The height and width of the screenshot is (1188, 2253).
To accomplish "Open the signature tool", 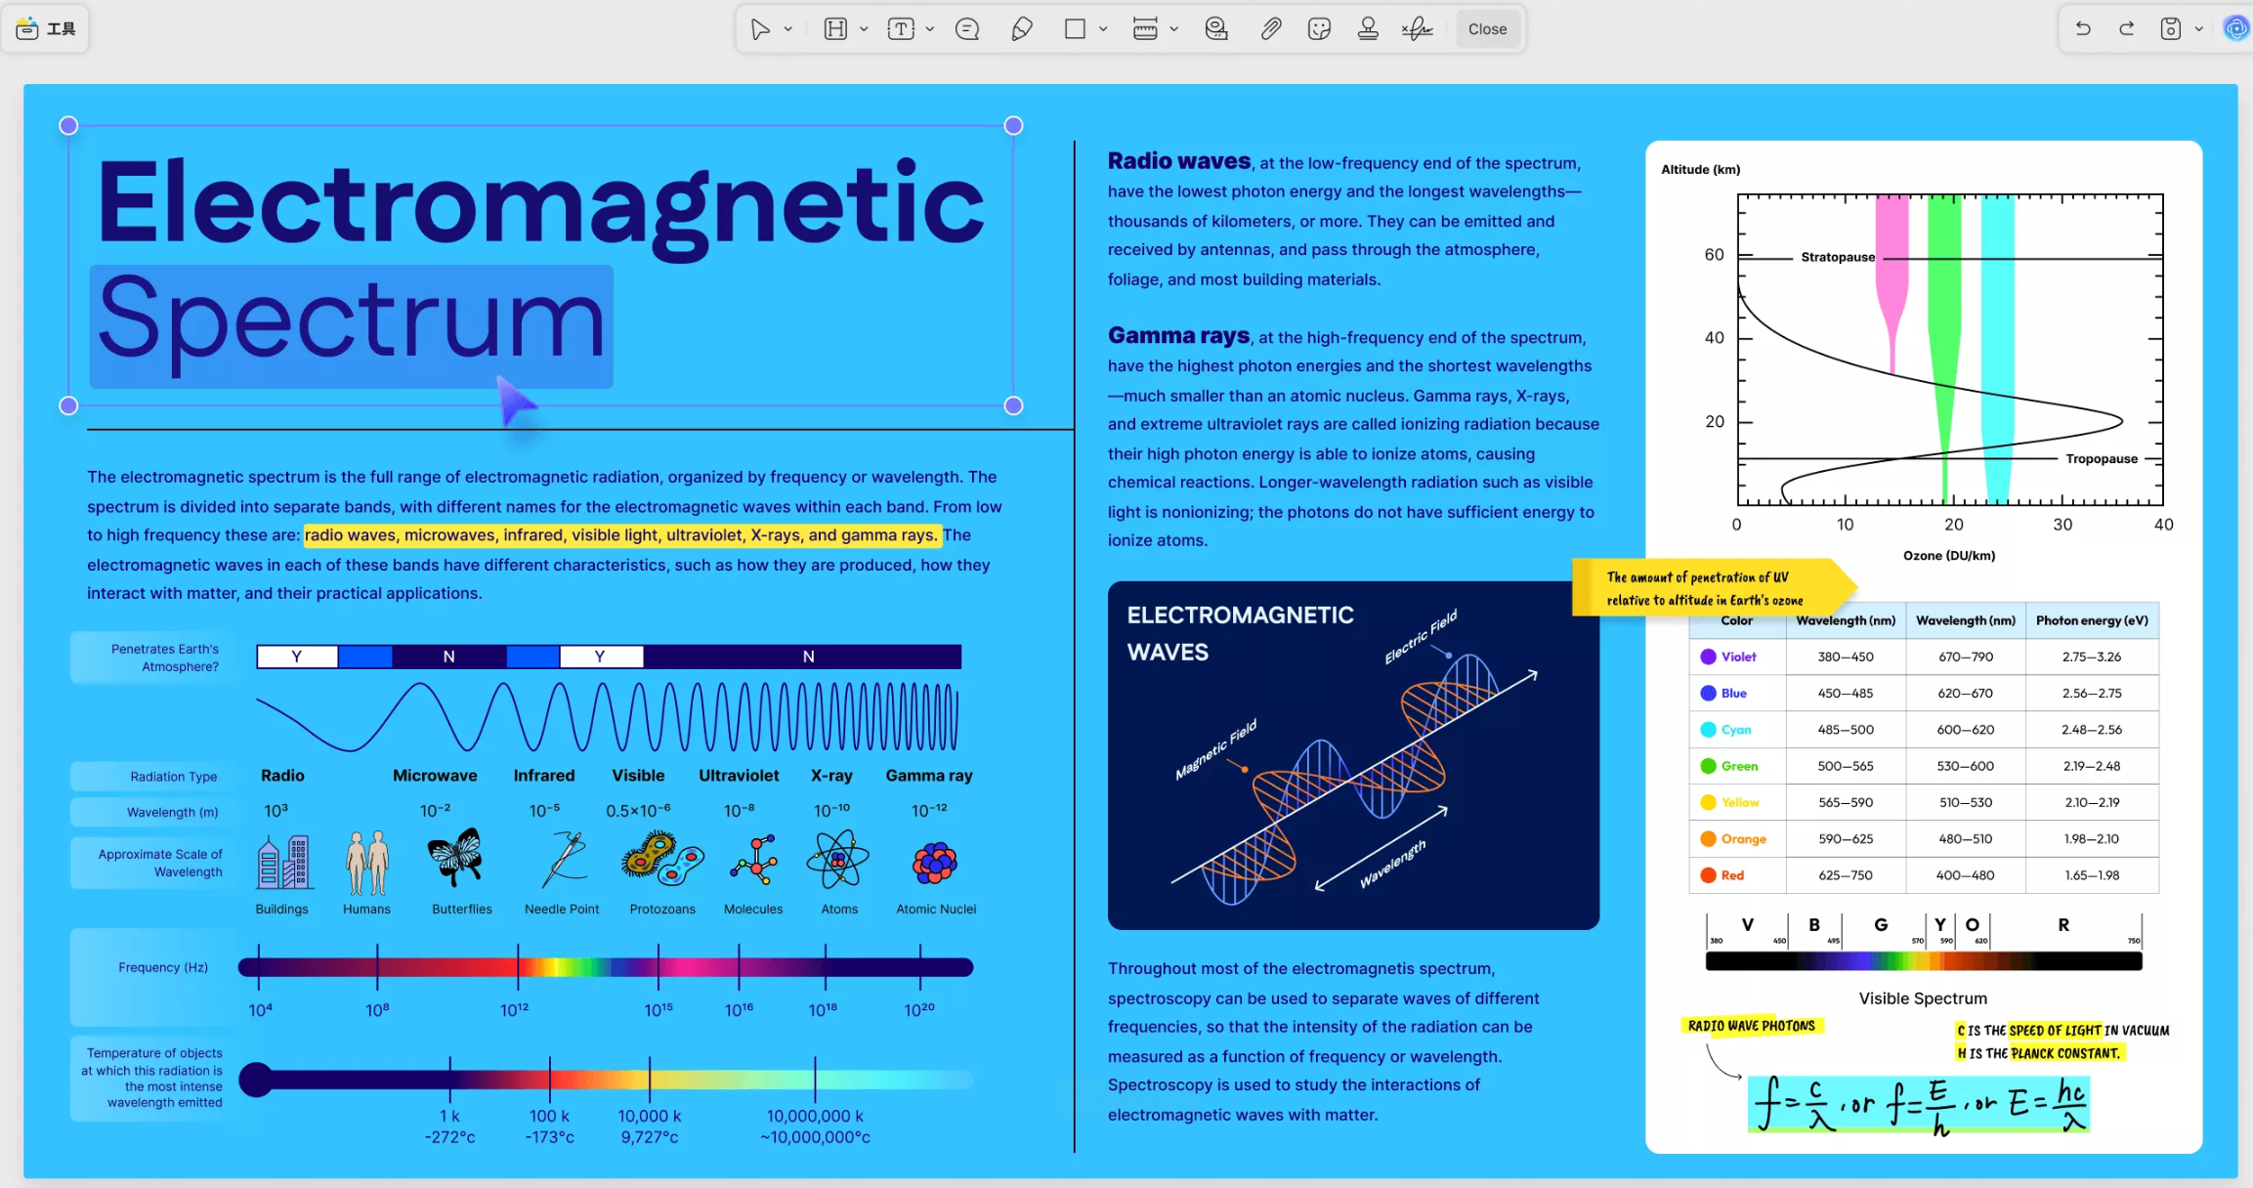I will (1417, 29).
